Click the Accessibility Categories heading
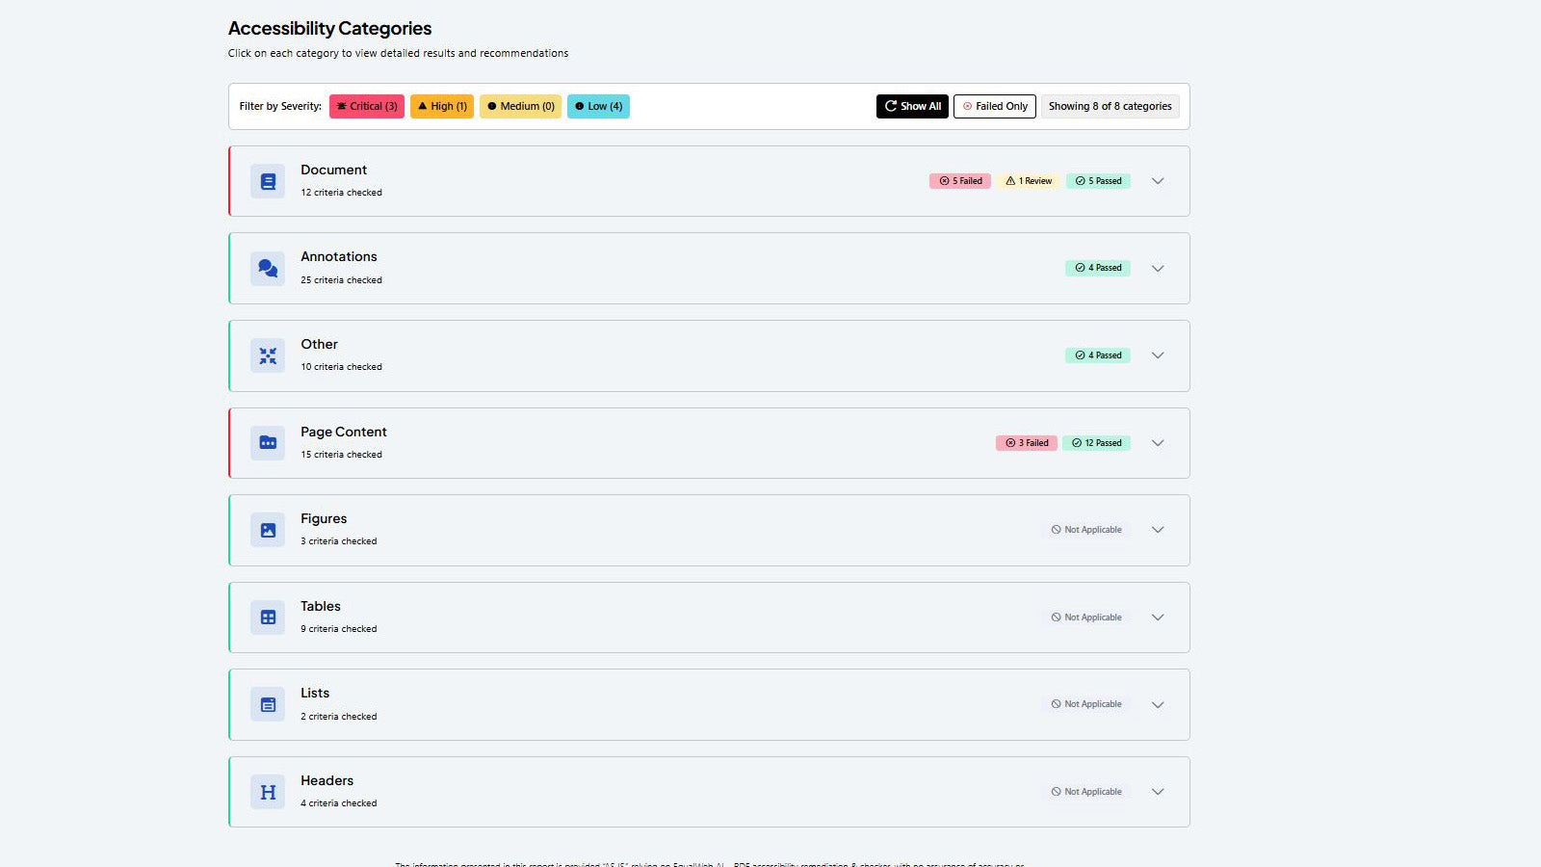This screenshot has height=867, width=1541. click(x=329, y=29)
